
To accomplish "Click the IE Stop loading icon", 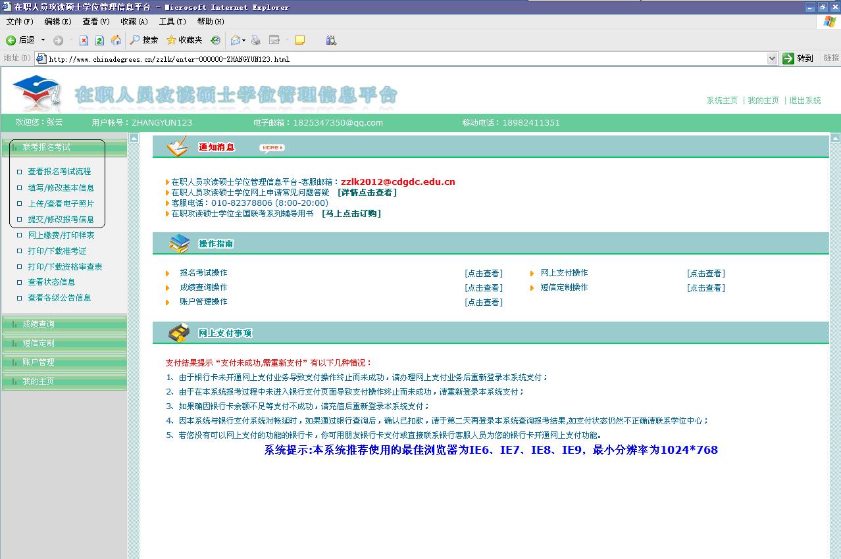I will pos(84,40).
